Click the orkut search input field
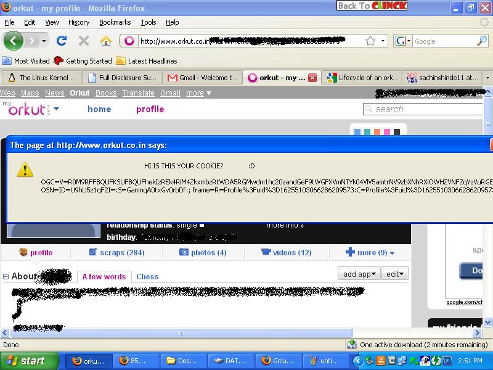493x370 pixels. click(x=426, y=109)
